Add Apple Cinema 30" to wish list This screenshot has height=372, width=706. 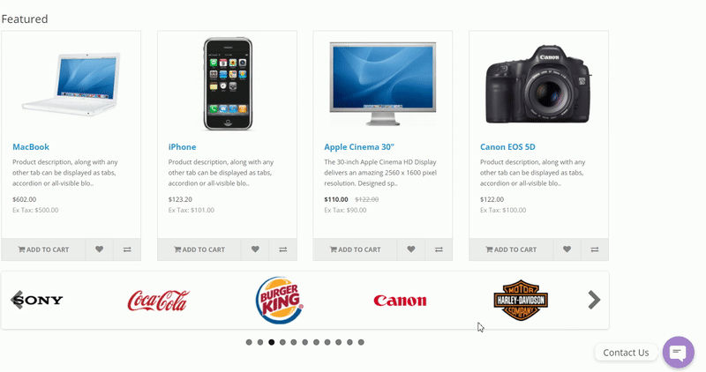pos(410,249)
